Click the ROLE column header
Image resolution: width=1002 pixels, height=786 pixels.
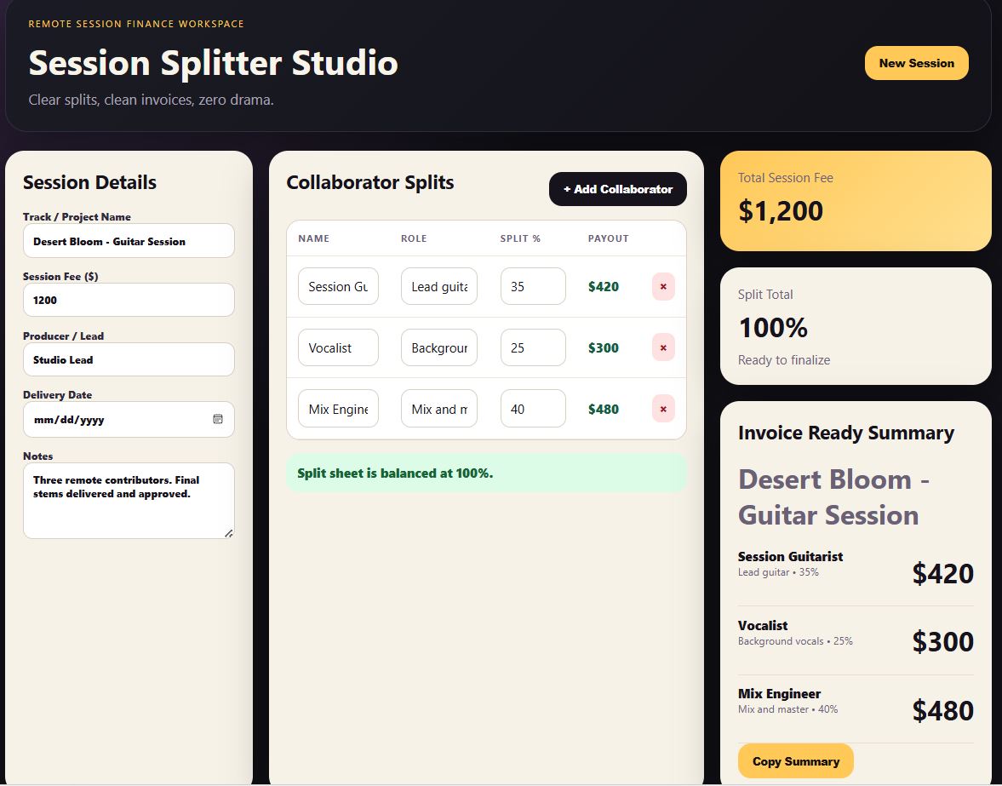[414, 238]
